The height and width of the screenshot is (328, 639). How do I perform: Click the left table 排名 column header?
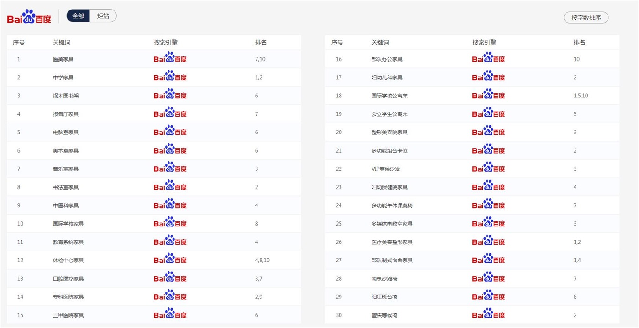point(261,42)
